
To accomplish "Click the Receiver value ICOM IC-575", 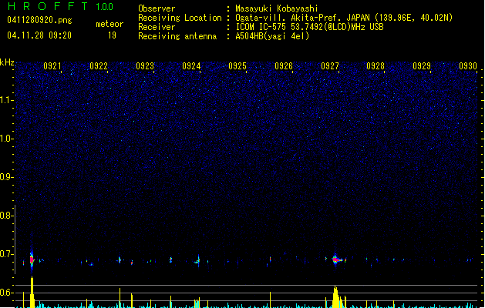I will (261, 27).
